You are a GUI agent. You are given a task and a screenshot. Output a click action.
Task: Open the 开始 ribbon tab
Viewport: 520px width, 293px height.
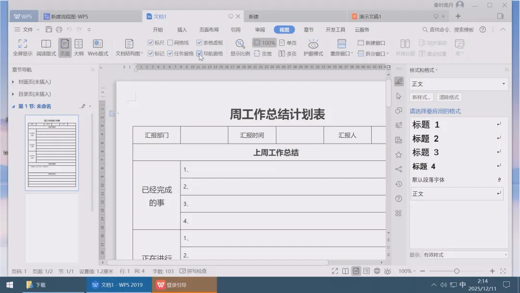158,29
